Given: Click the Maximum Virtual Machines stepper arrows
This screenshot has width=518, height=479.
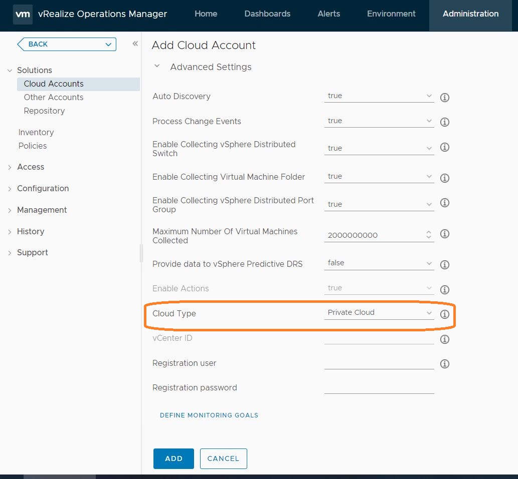Looking at the screenshot, I should point(428,235).
